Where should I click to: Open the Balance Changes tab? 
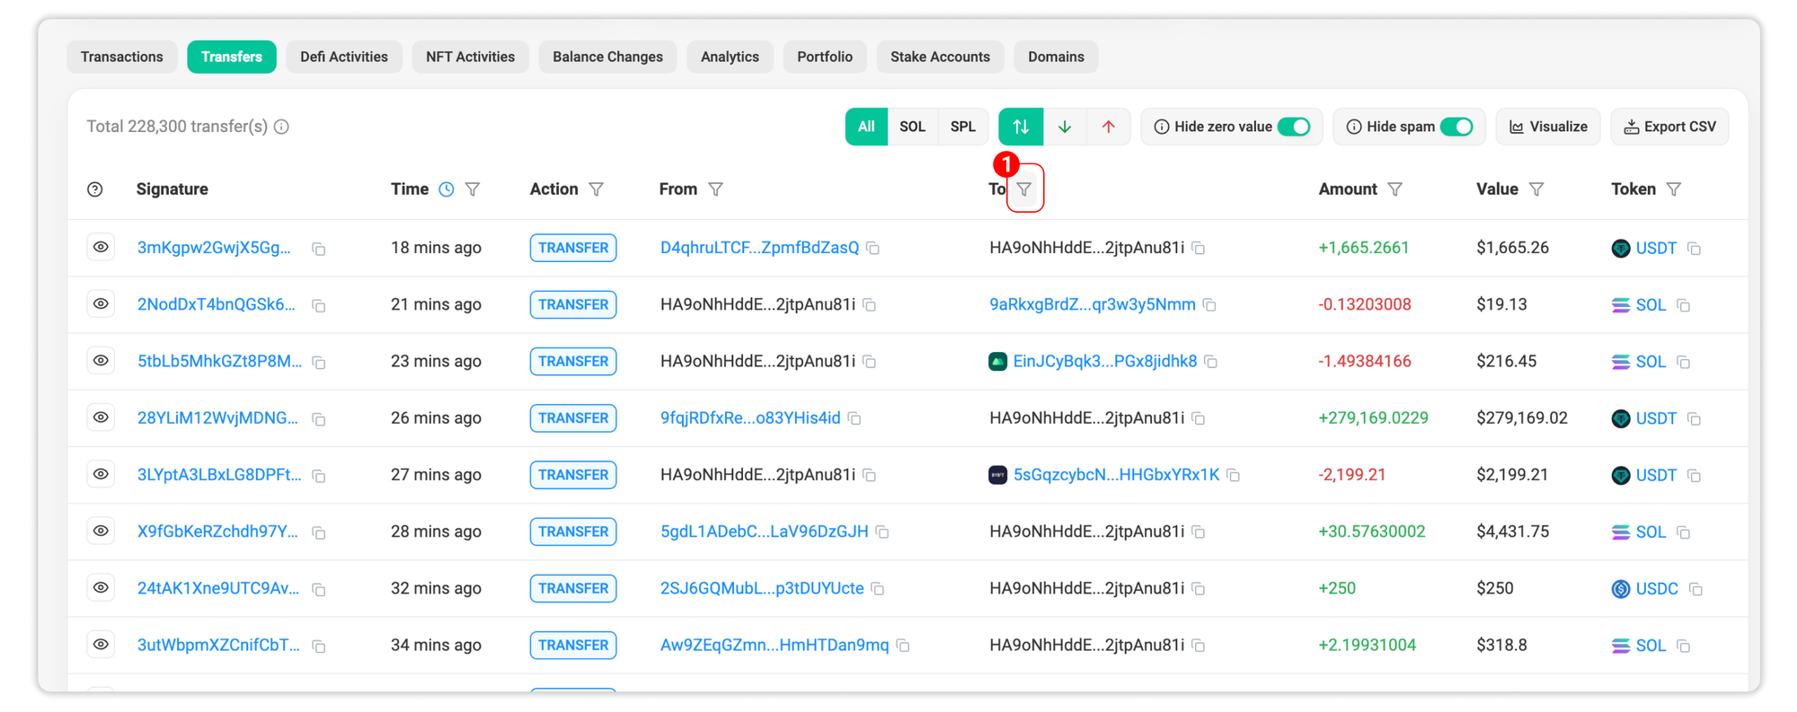point(607,57)
